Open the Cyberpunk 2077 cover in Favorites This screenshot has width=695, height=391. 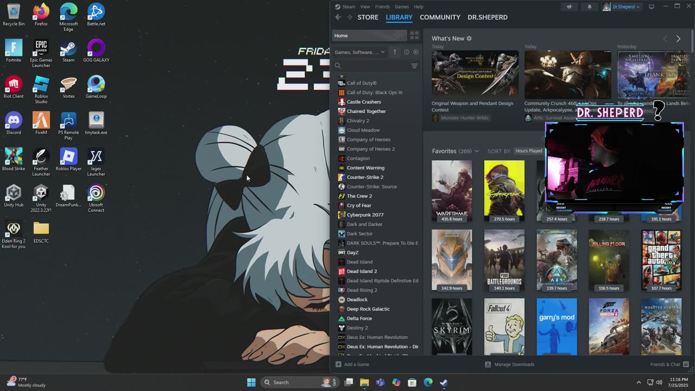click(x=504, y=191)
